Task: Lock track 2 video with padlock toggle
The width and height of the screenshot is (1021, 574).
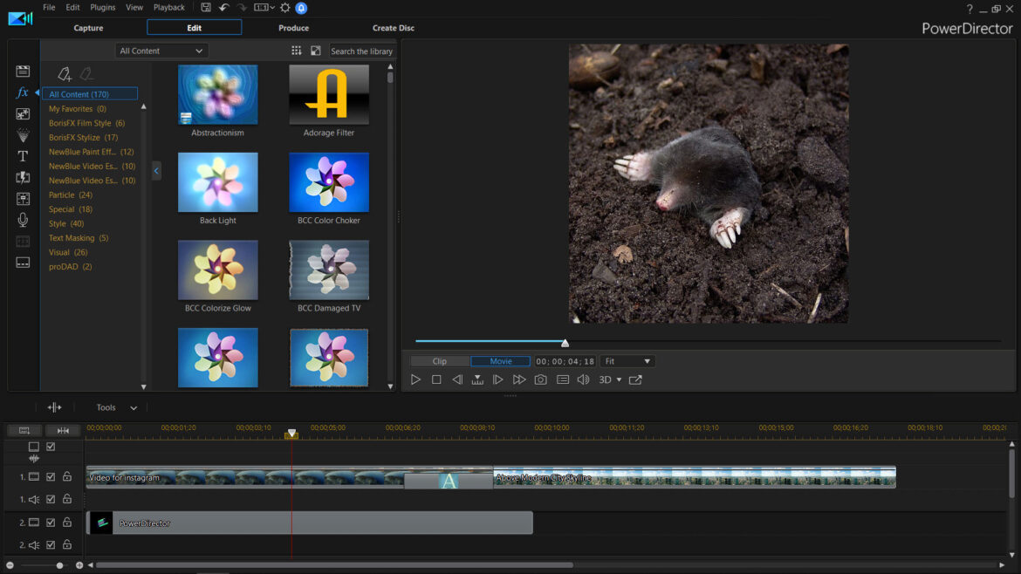Action: pyautogui.click(x=67, y=522)
